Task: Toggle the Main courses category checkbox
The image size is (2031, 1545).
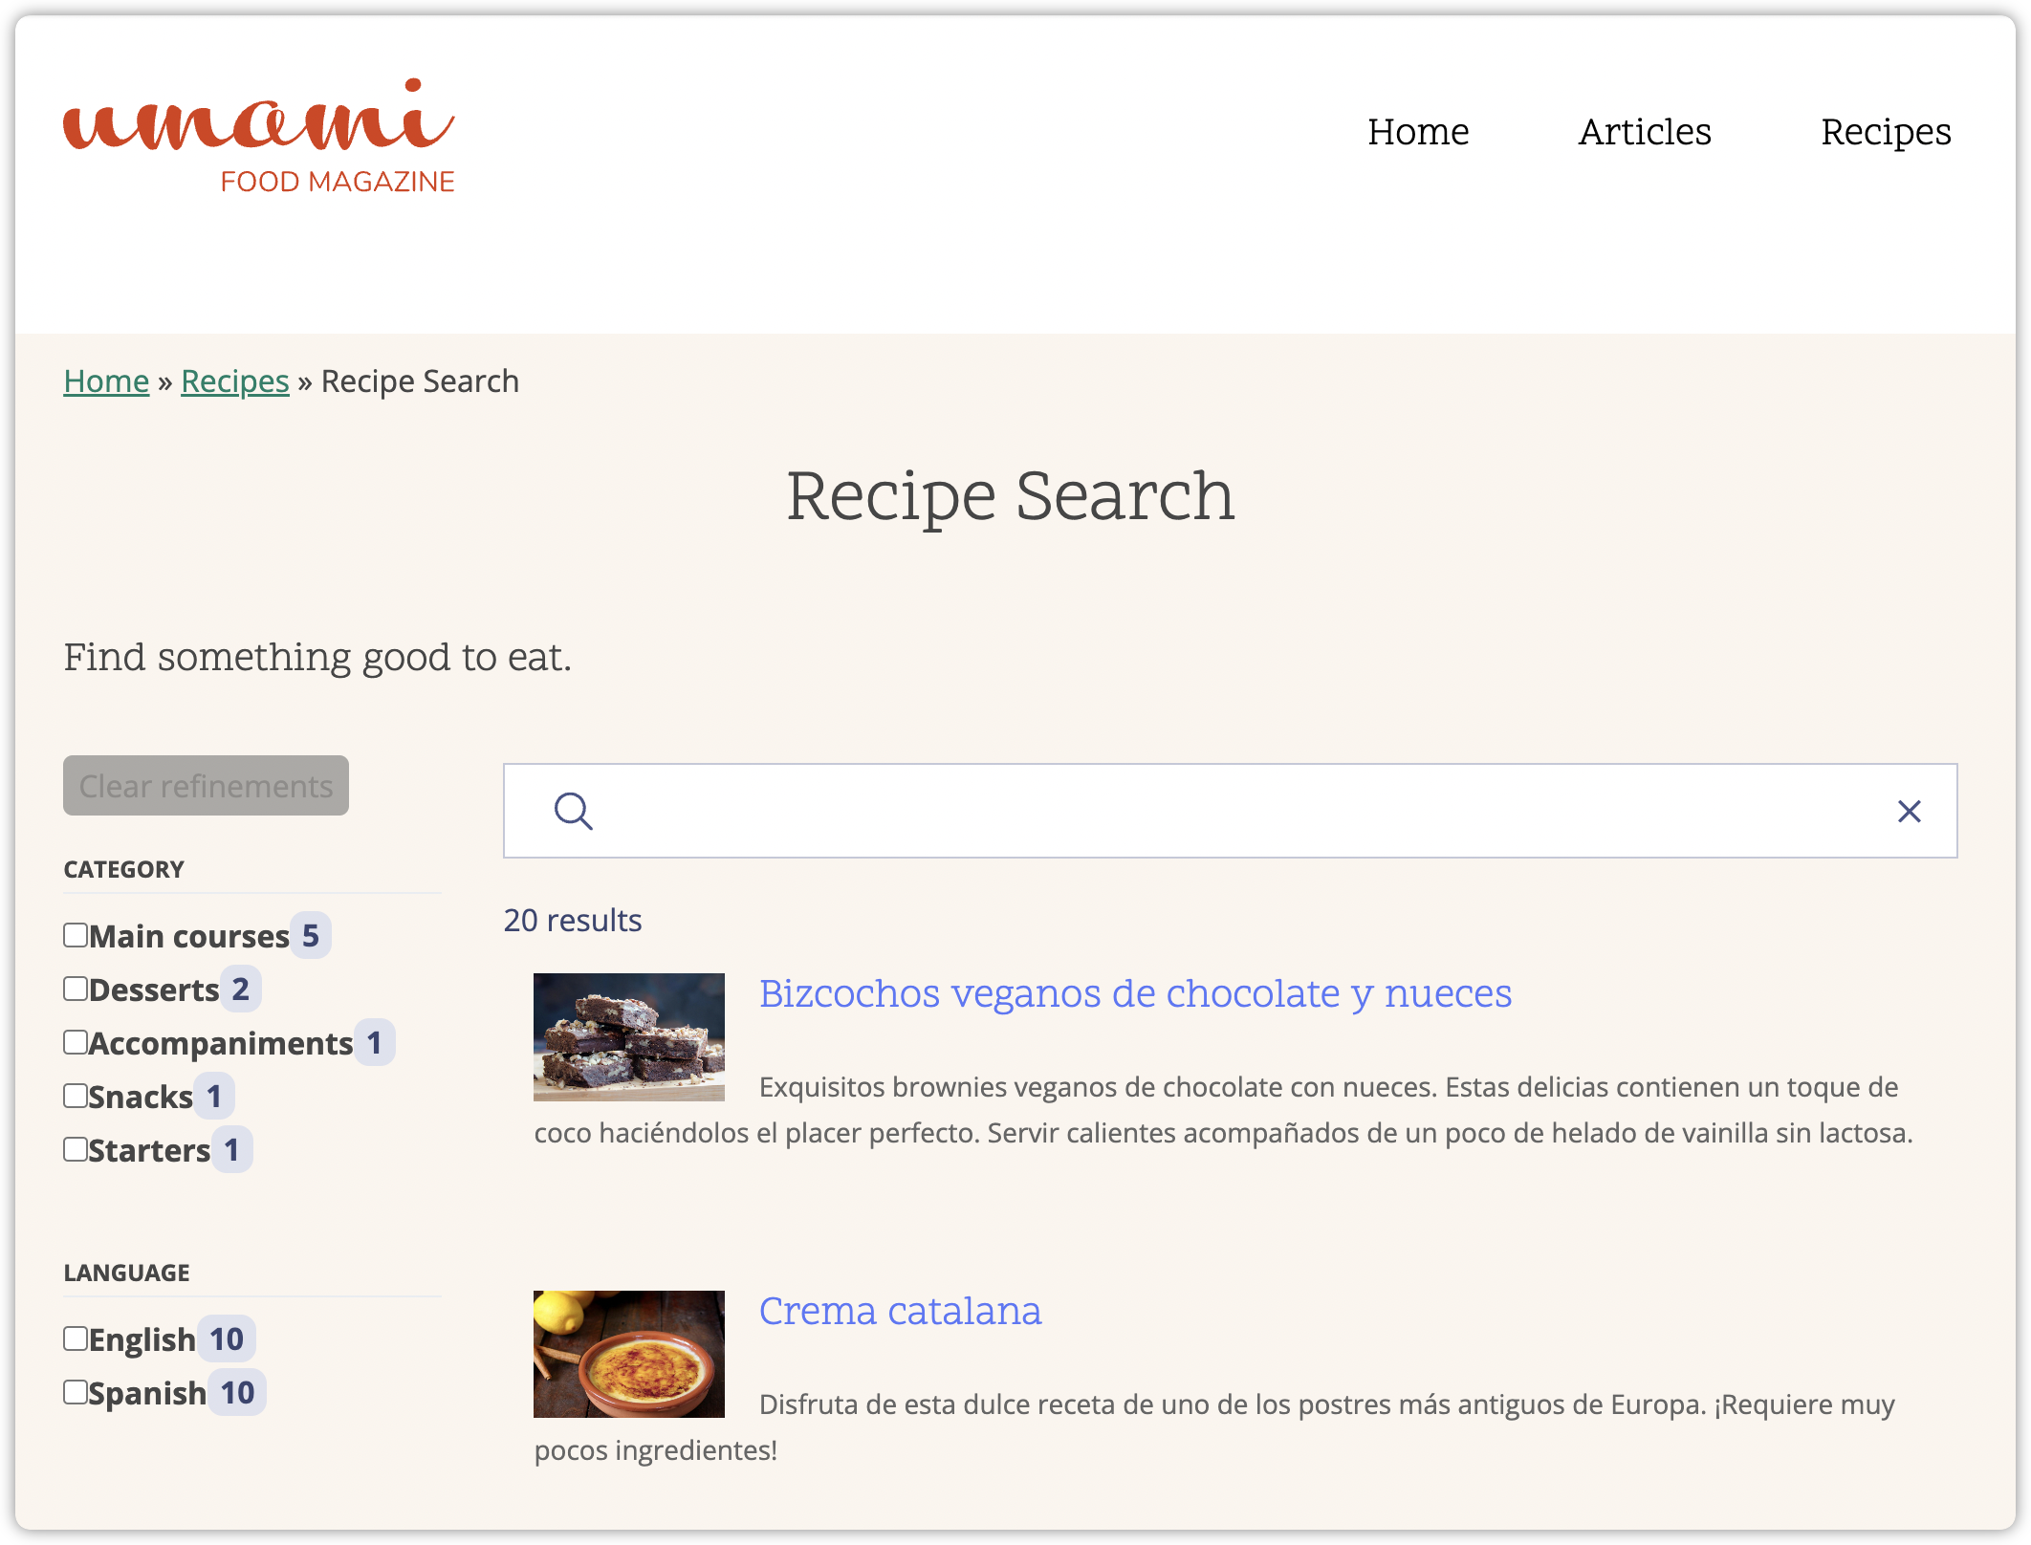Action: click(75, 933)
